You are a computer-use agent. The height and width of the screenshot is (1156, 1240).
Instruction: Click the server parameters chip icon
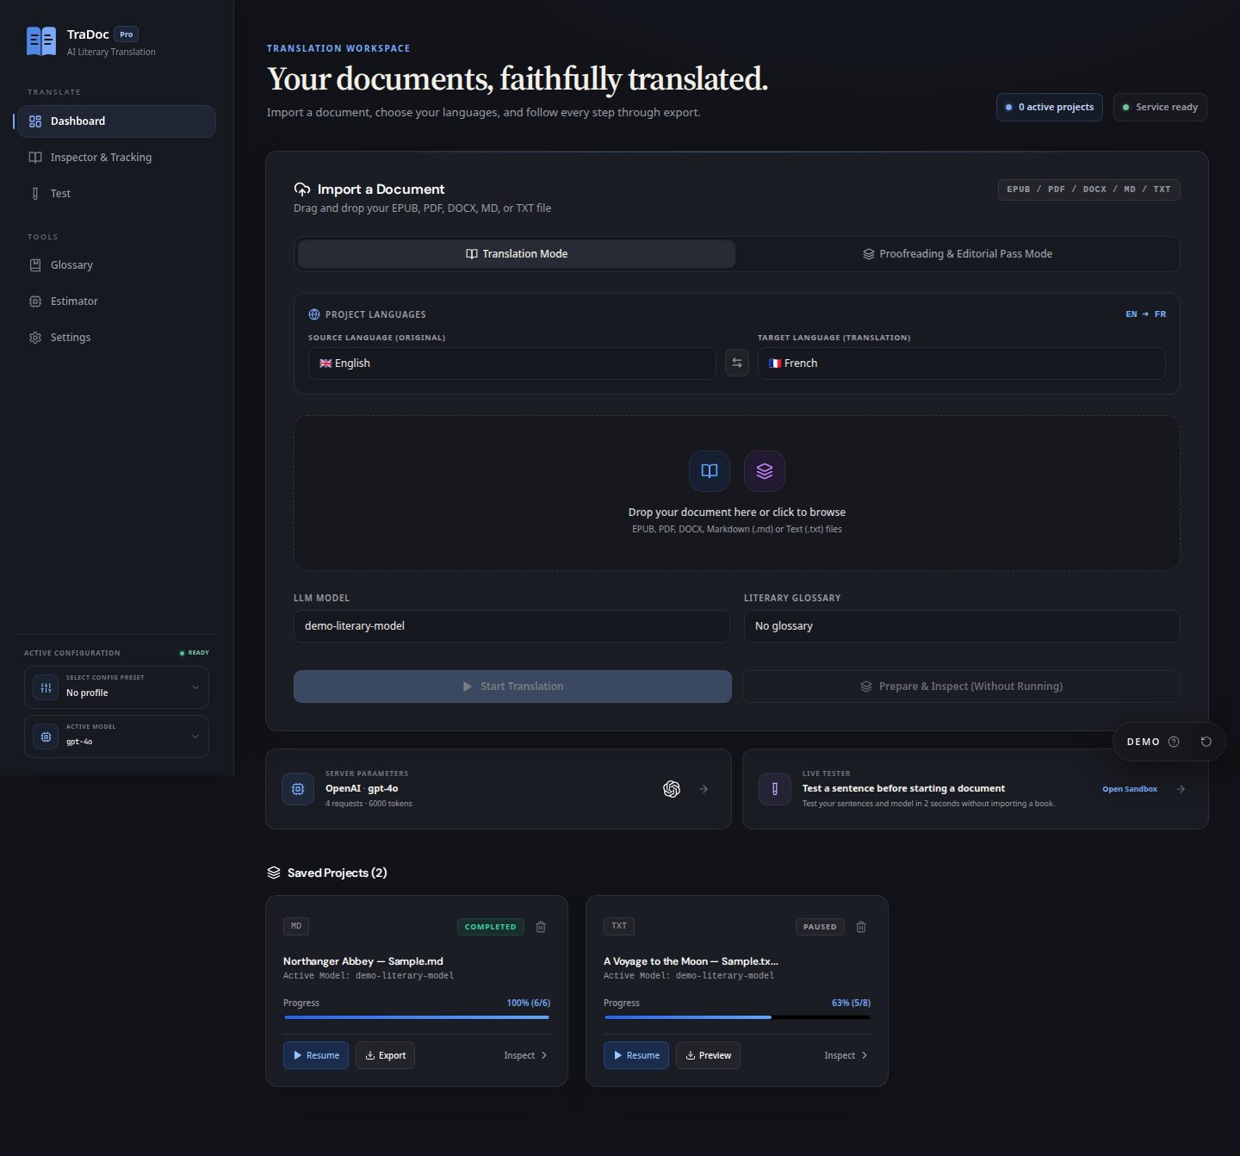298,789
